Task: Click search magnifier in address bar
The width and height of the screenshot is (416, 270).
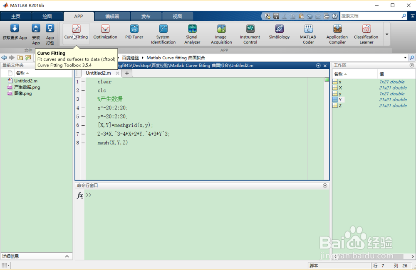Action: [x=412, y=58]
